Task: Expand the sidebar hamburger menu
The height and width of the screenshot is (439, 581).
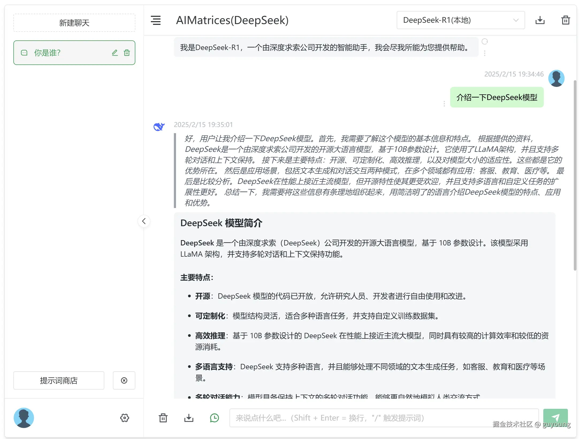Action: tap(156, 20)
